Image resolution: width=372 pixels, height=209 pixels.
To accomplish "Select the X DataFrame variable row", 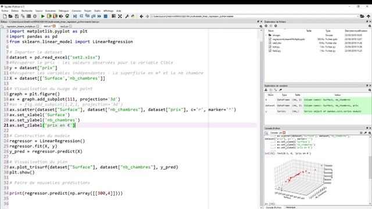I will (318, 100).
